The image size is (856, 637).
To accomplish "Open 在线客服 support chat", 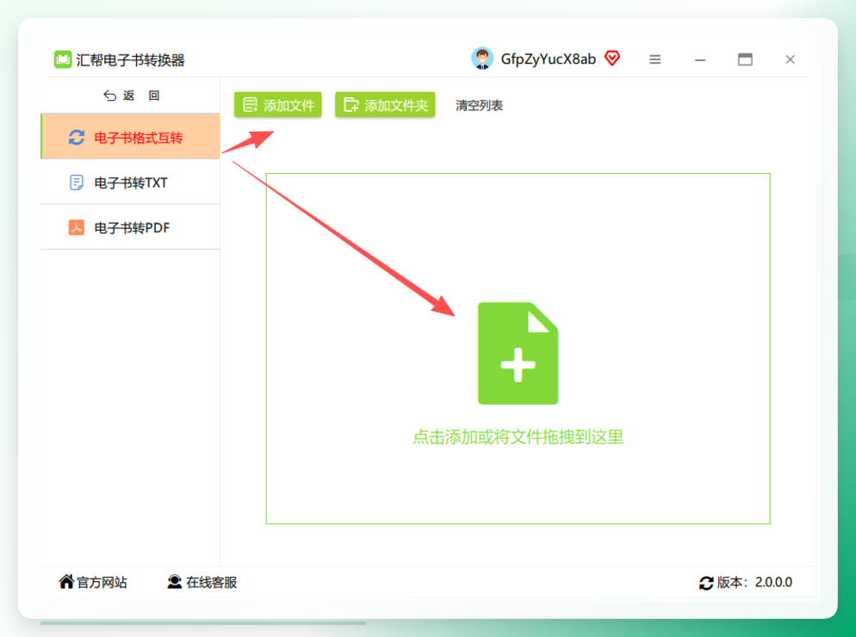I will tap(202, 582).
